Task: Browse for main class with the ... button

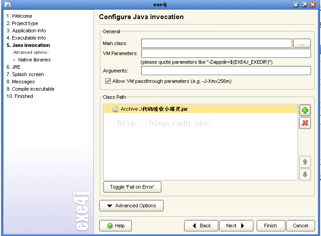Action: 302,43
